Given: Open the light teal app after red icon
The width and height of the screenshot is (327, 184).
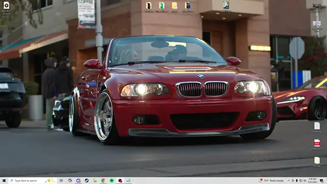Looking at the screenshot, I should (x=128, y=180).
